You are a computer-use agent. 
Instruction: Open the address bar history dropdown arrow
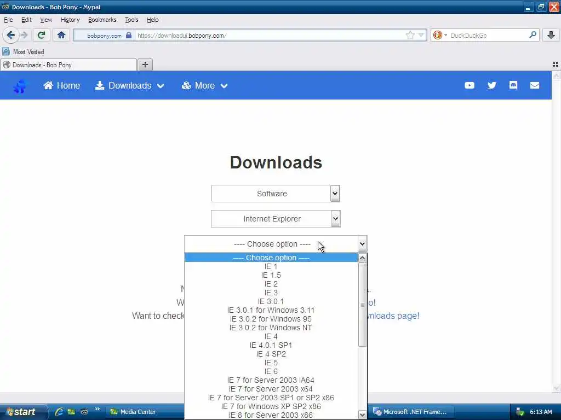421,36
